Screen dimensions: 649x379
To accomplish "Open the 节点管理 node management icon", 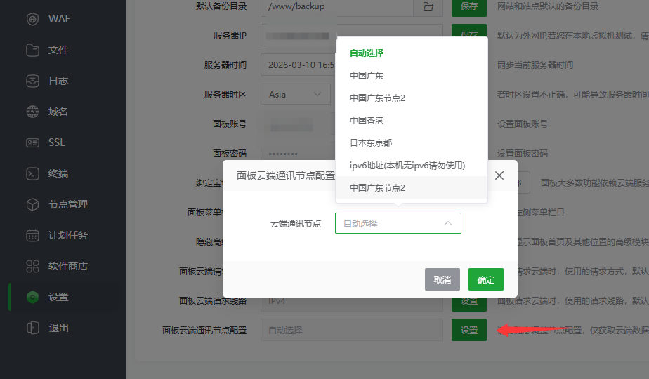I will (x=32, y=204).
